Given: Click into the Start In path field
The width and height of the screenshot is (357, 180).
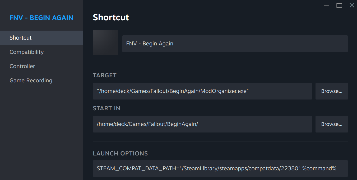Looking at the screenshot, I should click(202, 124).
